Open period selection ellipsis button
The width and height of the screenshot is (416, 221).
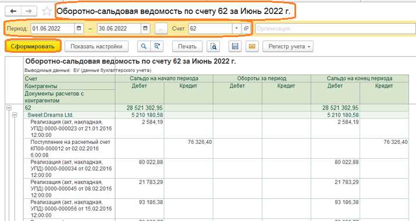[161, 28]
